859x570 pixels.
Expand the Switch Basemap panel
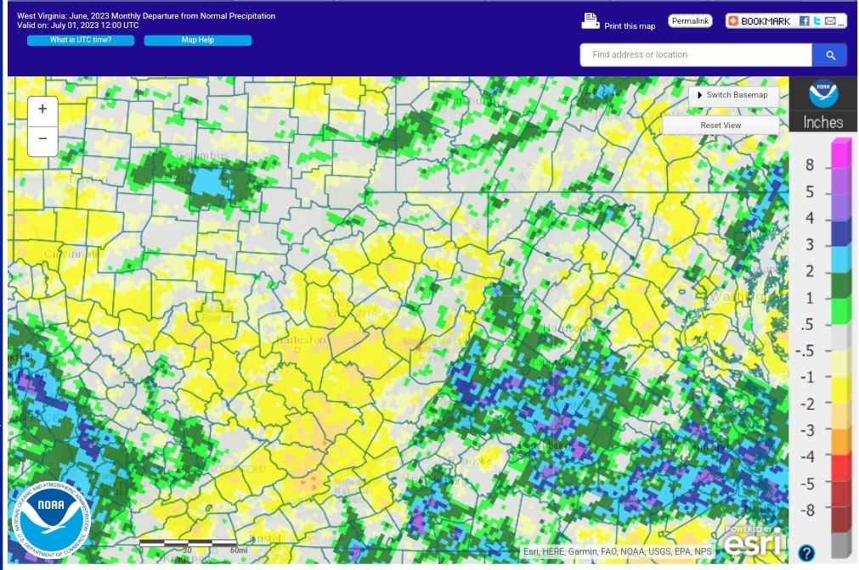[x=733, y=95]
